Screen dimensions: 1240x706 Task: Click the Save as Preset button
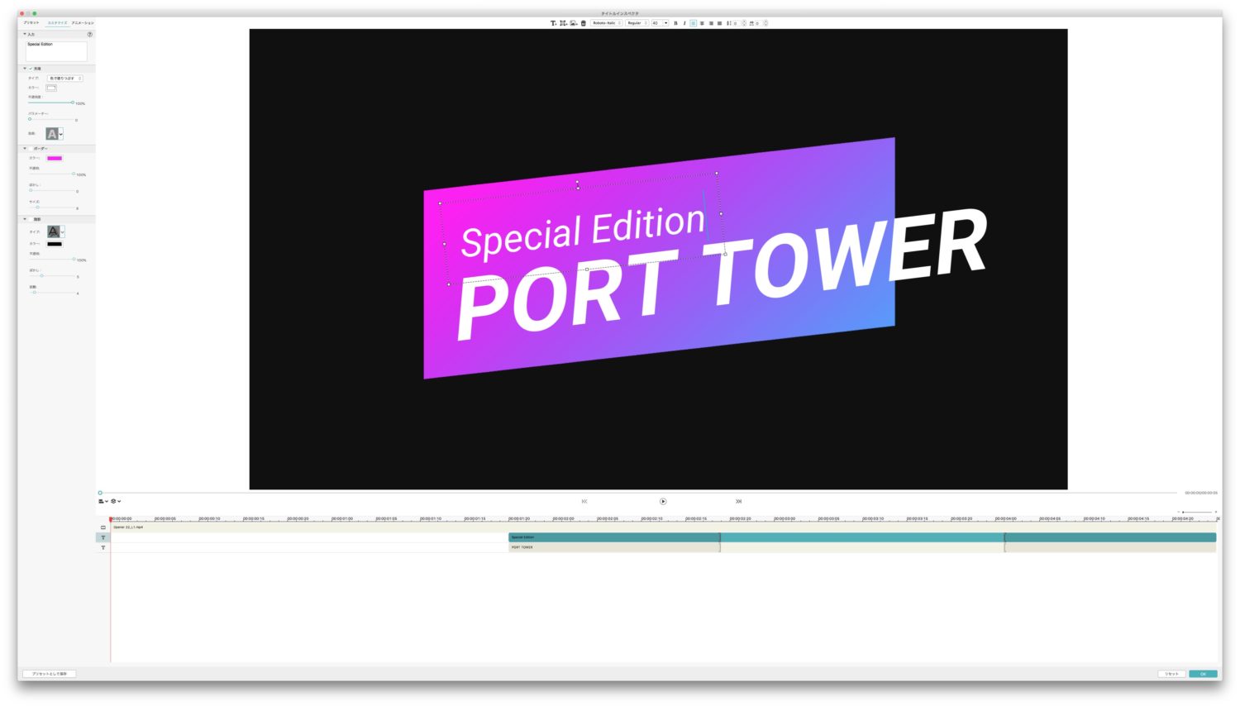50,674
